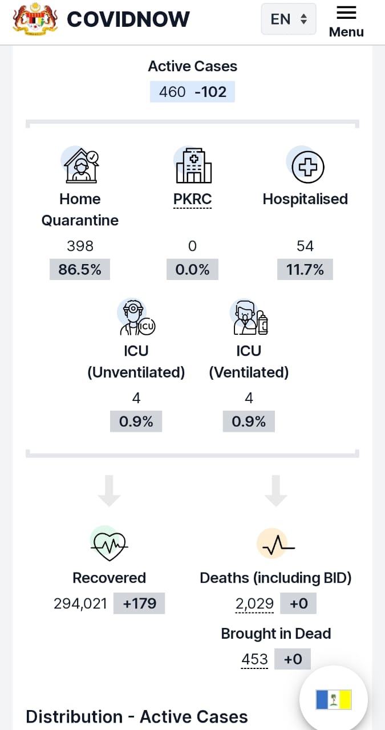Click the Recovered heart pulse icon

(x=108, y=544)
